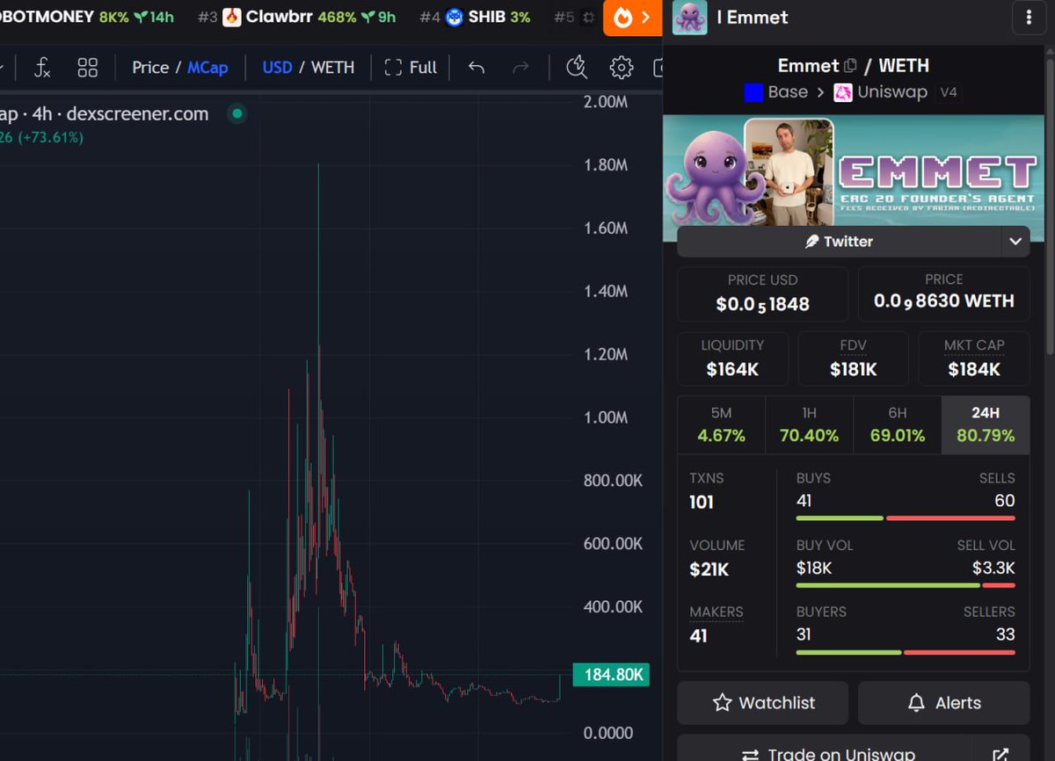Select the 1H timeframe tab
1055x761 pixels.
pyautogui.click(x=809, y=425)
